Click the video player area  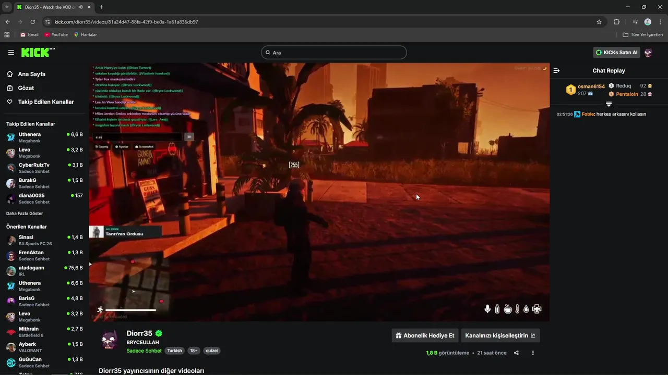(319, 192)
